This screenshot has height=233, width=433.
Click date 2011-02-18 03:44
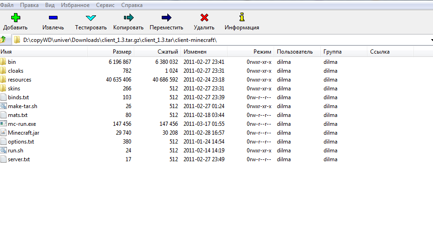204,115
